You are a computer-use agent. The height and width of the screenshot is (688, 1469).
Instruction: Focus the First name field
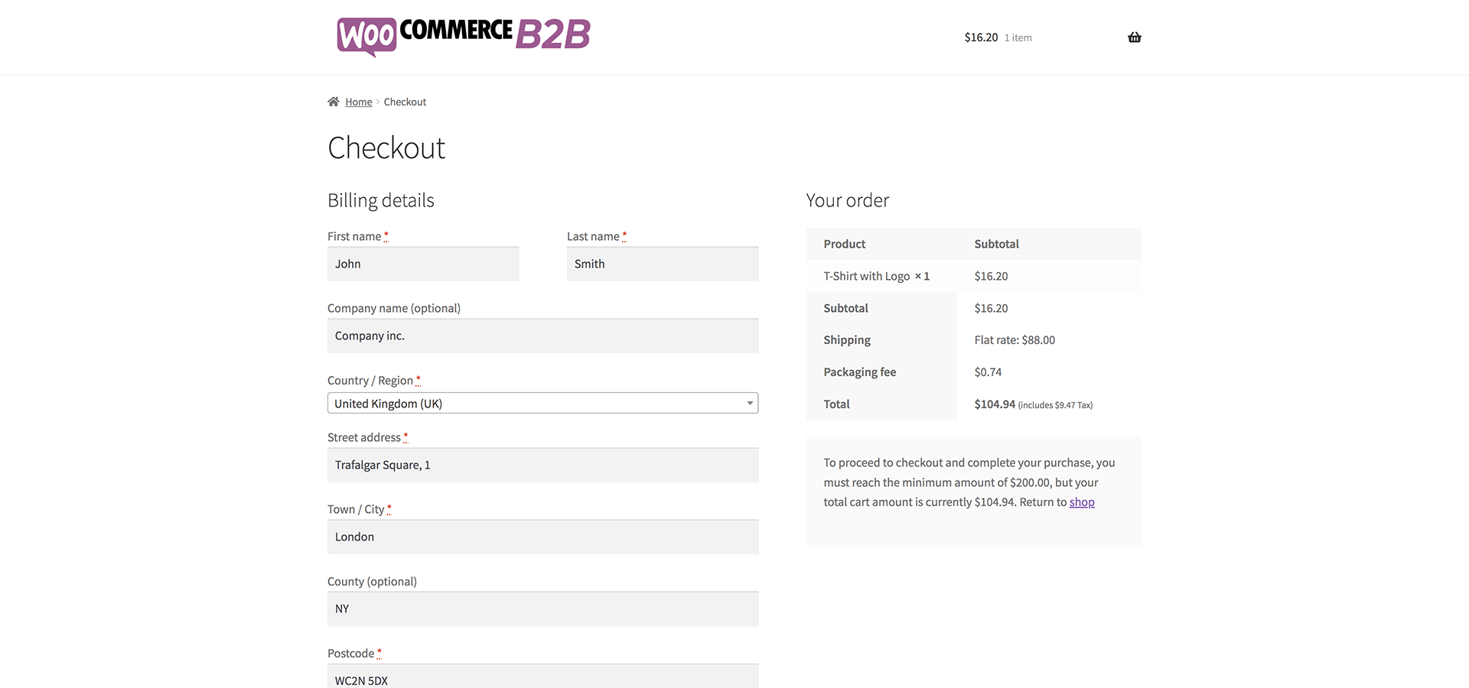[x=423, y=264]
